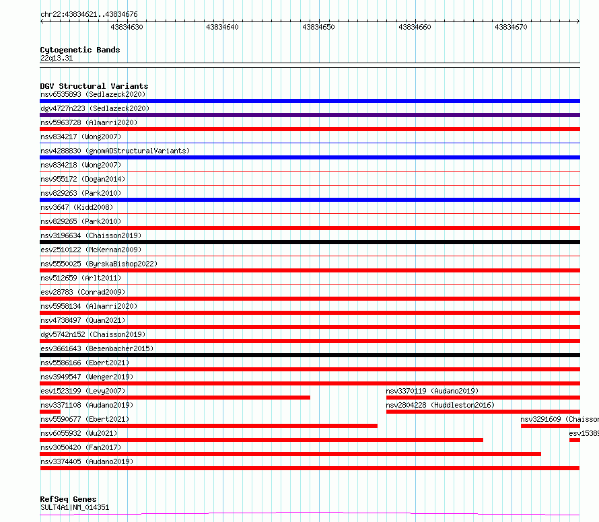This screenshot has width=599, height=522.
Task: Click the chr22:43834621..43834676 region label
Action: (89, 14)
